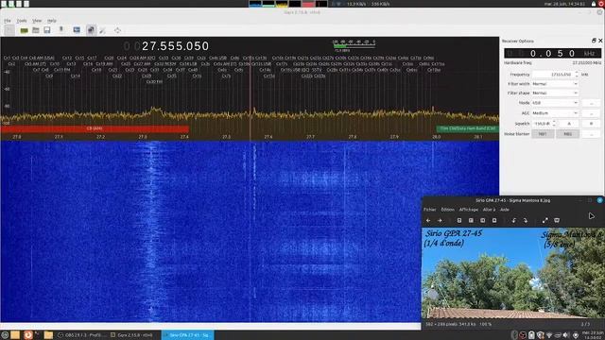605x340 pixels.
Task: Undock the Receiver Options panel
Action: [594, 41]
